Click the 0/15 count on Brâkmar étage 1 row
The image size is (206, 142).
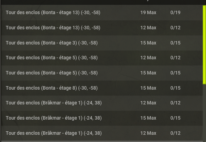[175, 118]
